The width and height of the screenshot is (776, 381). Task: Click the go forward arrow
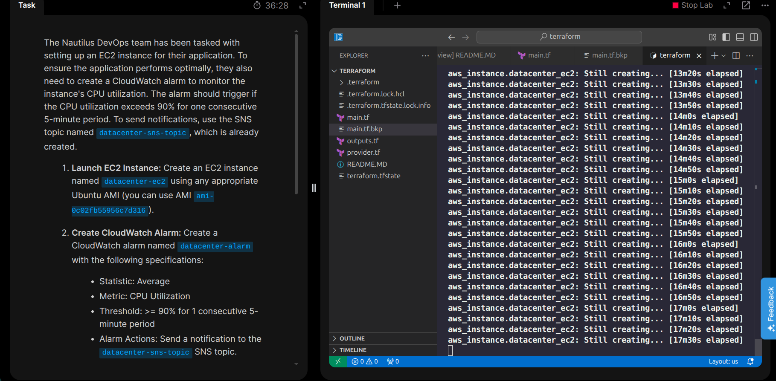(465, 37)
